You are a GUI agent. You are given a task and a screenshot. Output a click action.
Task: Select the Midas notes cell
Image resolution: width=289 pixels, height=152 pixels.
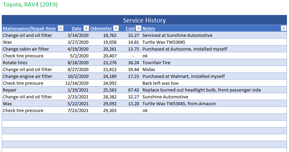149,69
